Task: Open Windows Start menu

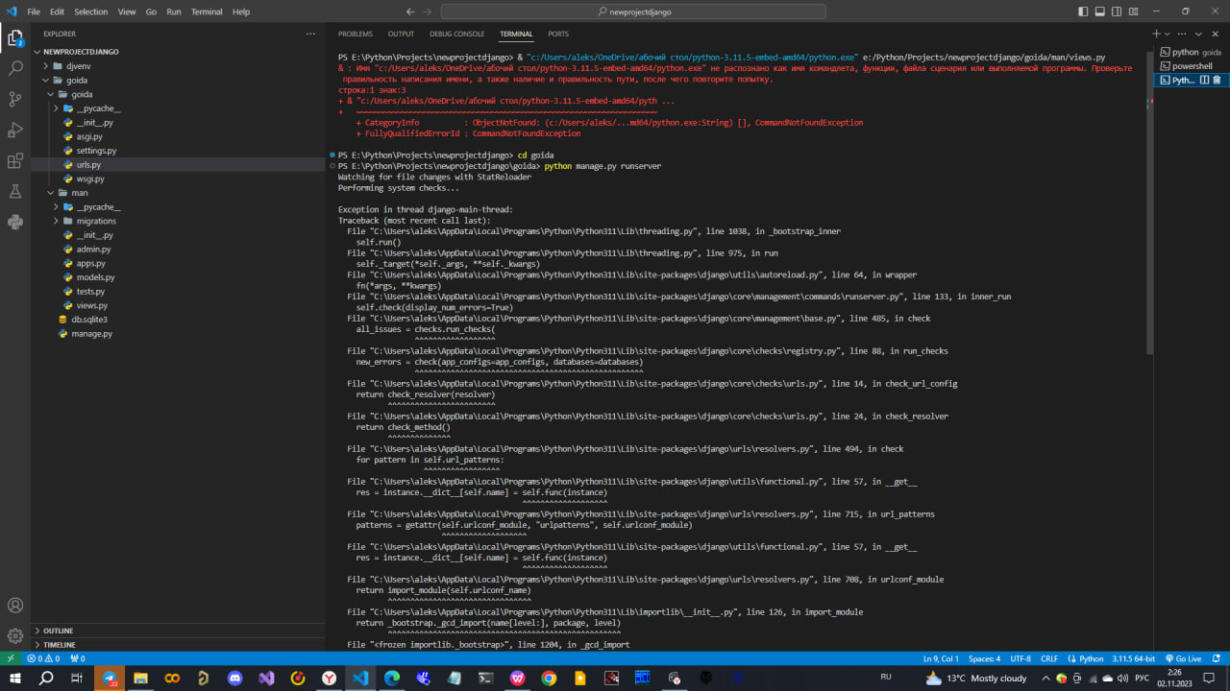Action: tap(15, 678)
